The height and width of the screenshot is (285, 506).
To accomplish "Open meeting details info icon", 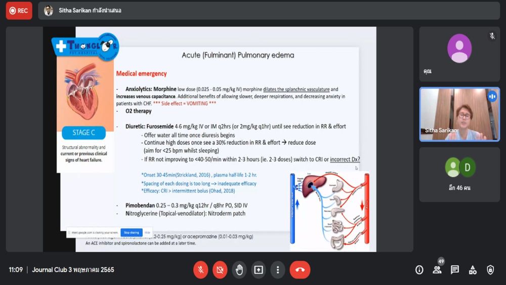I will click(419, 270).
